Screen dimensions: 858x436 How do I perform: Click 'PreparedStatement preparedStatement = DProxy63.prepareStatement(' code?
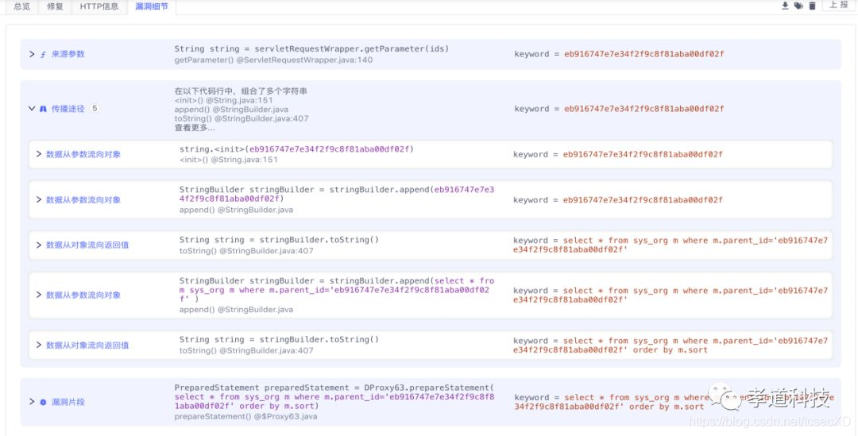point(334,388)
